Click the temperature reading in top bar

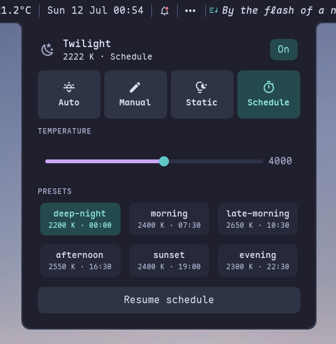pyautogui.click(x=15, y=11)
